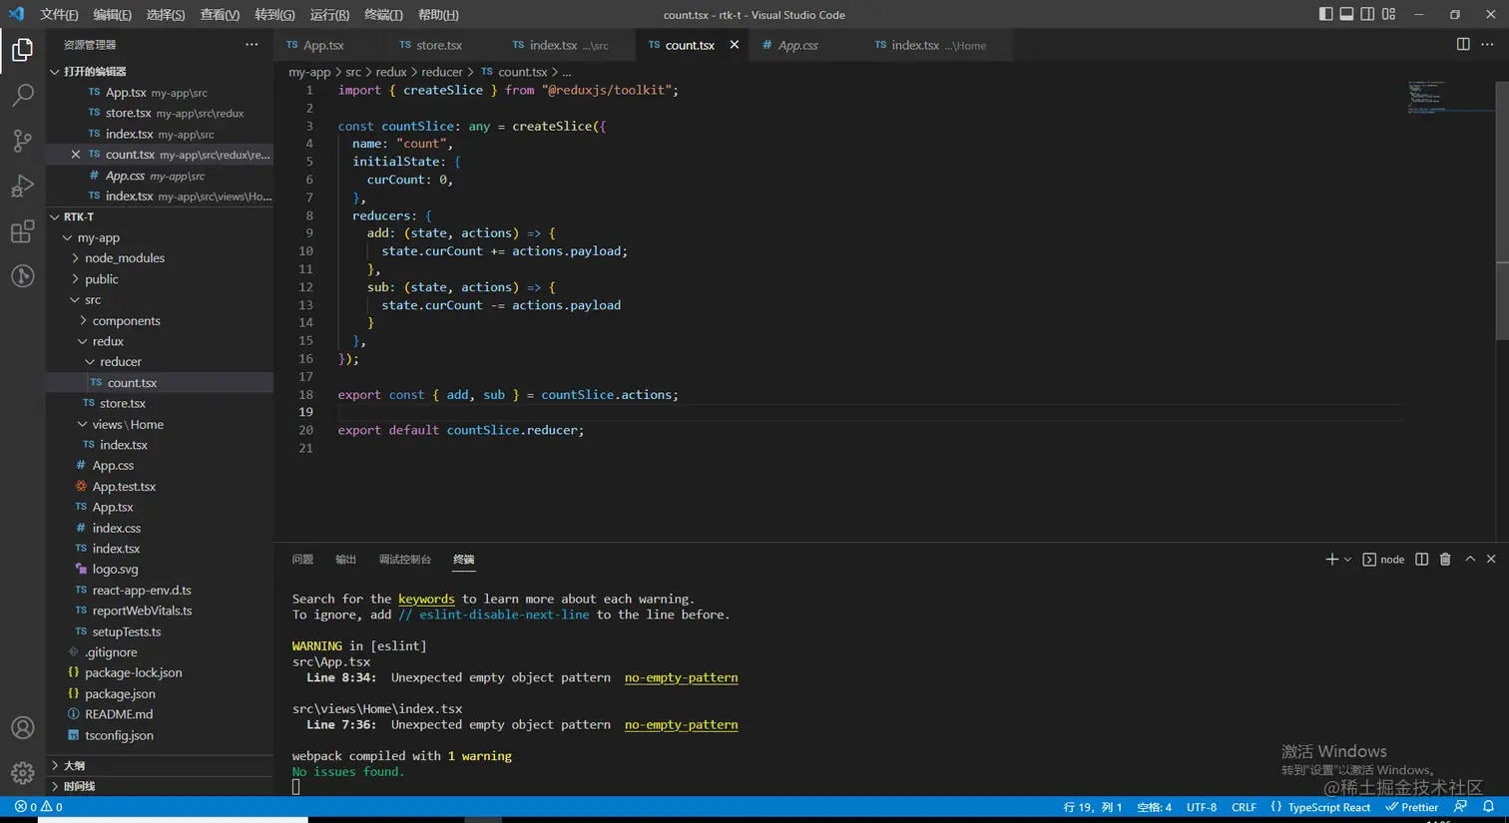
Task: Expand the node_modules folder
Action: [x=124, y=258]
